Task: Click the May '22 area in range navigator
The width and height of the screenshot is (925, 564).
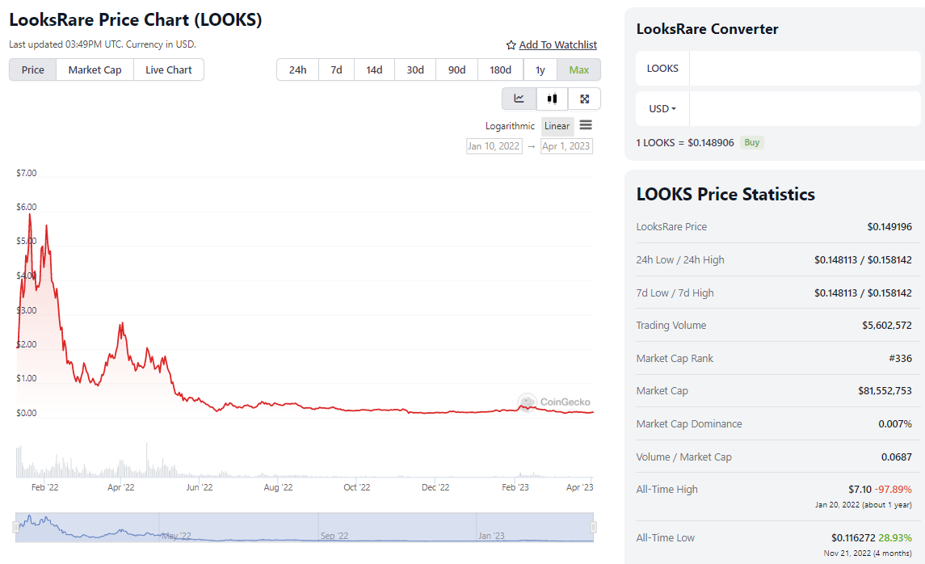Action: [x=176, y=536]
